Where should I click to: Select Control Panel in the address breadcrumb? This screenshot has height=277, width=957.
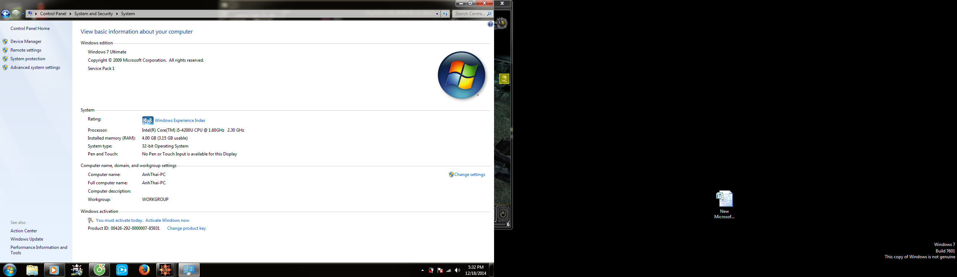[x=53, y=14]
